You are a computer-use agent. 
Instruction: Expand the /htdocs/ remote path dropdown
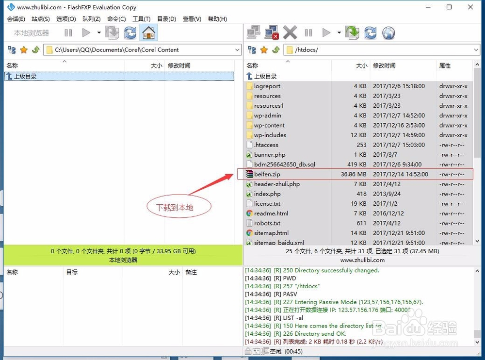click(476, 49)
